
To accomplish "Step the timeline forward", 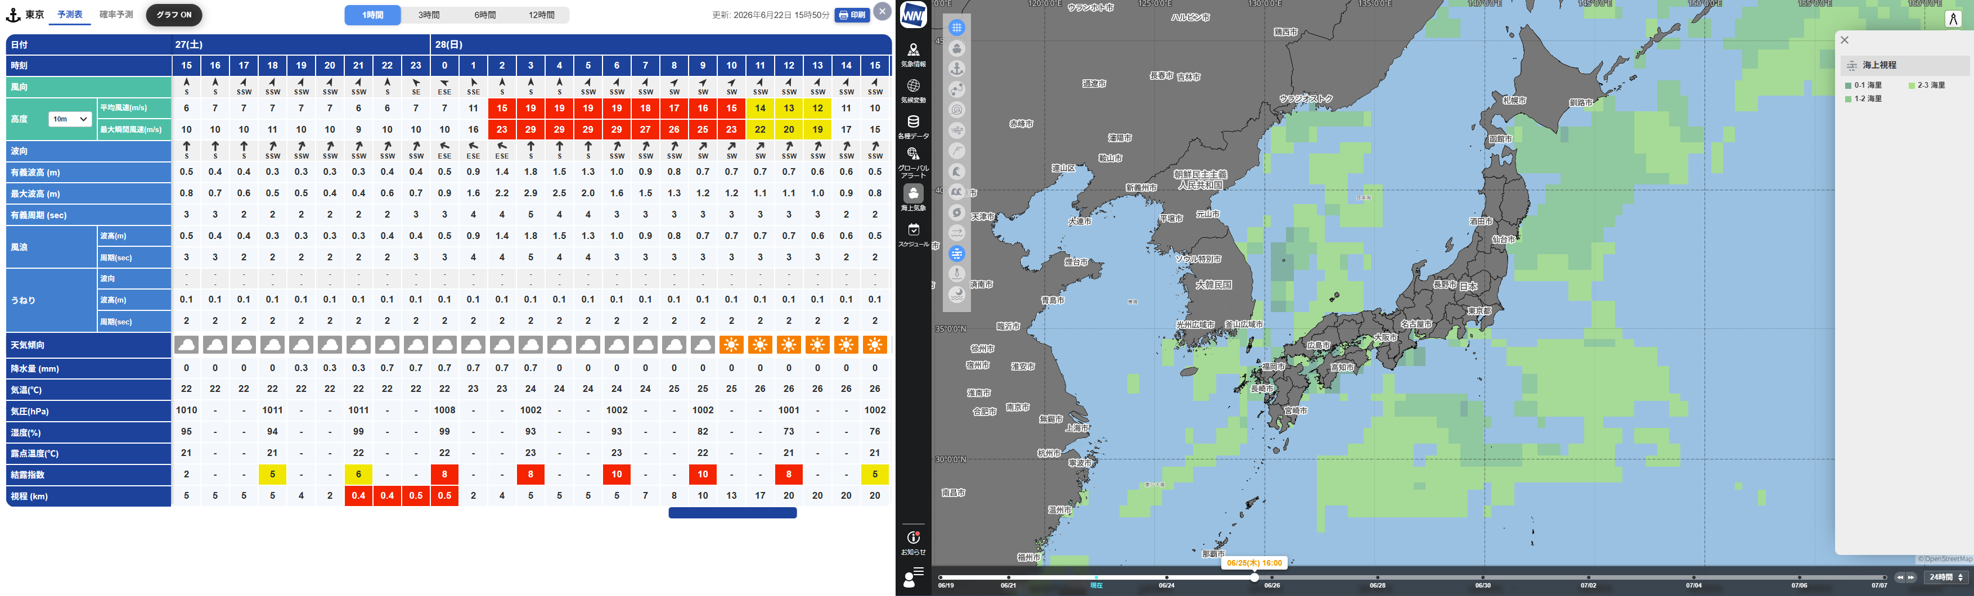I will click(1911, 577).
